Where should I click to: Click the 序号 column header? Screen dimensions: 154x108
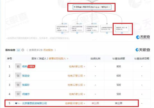pos(10,58)
